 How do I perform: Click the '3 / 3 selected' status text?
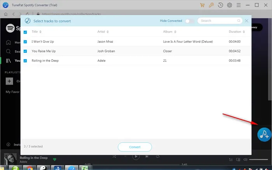click(33, 146)
